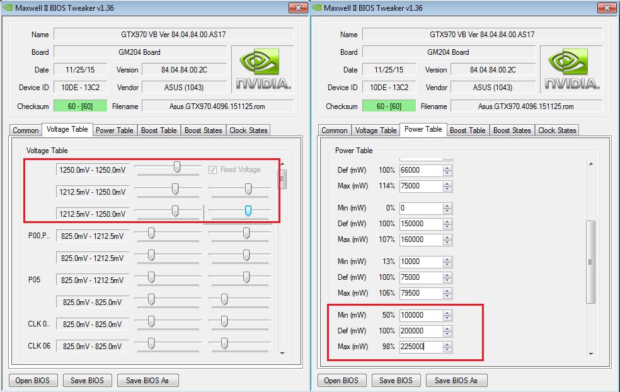Click Power Table vertical scrollbar thumb
The height and width of the screenshot is (392, 620).
591,262
